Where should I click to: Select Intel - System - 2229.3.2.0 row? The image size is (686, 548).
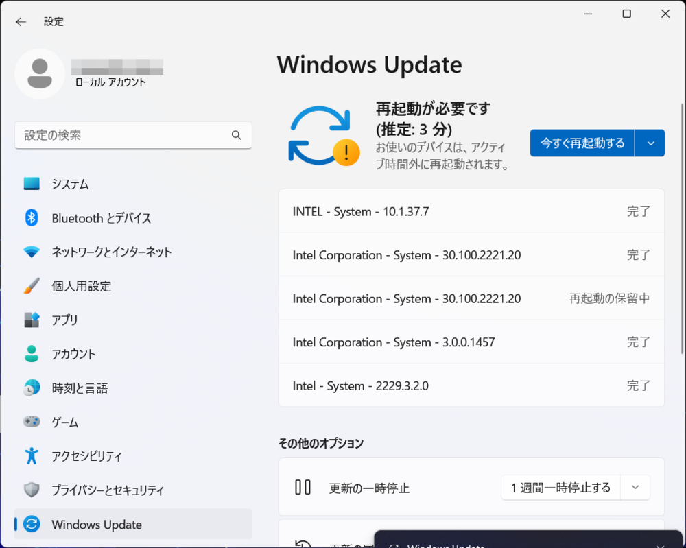pyautogui.click(x=471, y=385)
